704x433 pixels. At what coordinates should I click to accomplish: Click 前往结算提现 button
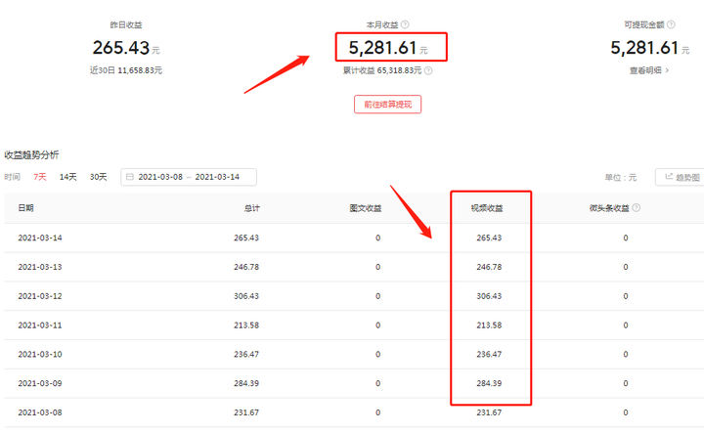[x=387, y=105]
